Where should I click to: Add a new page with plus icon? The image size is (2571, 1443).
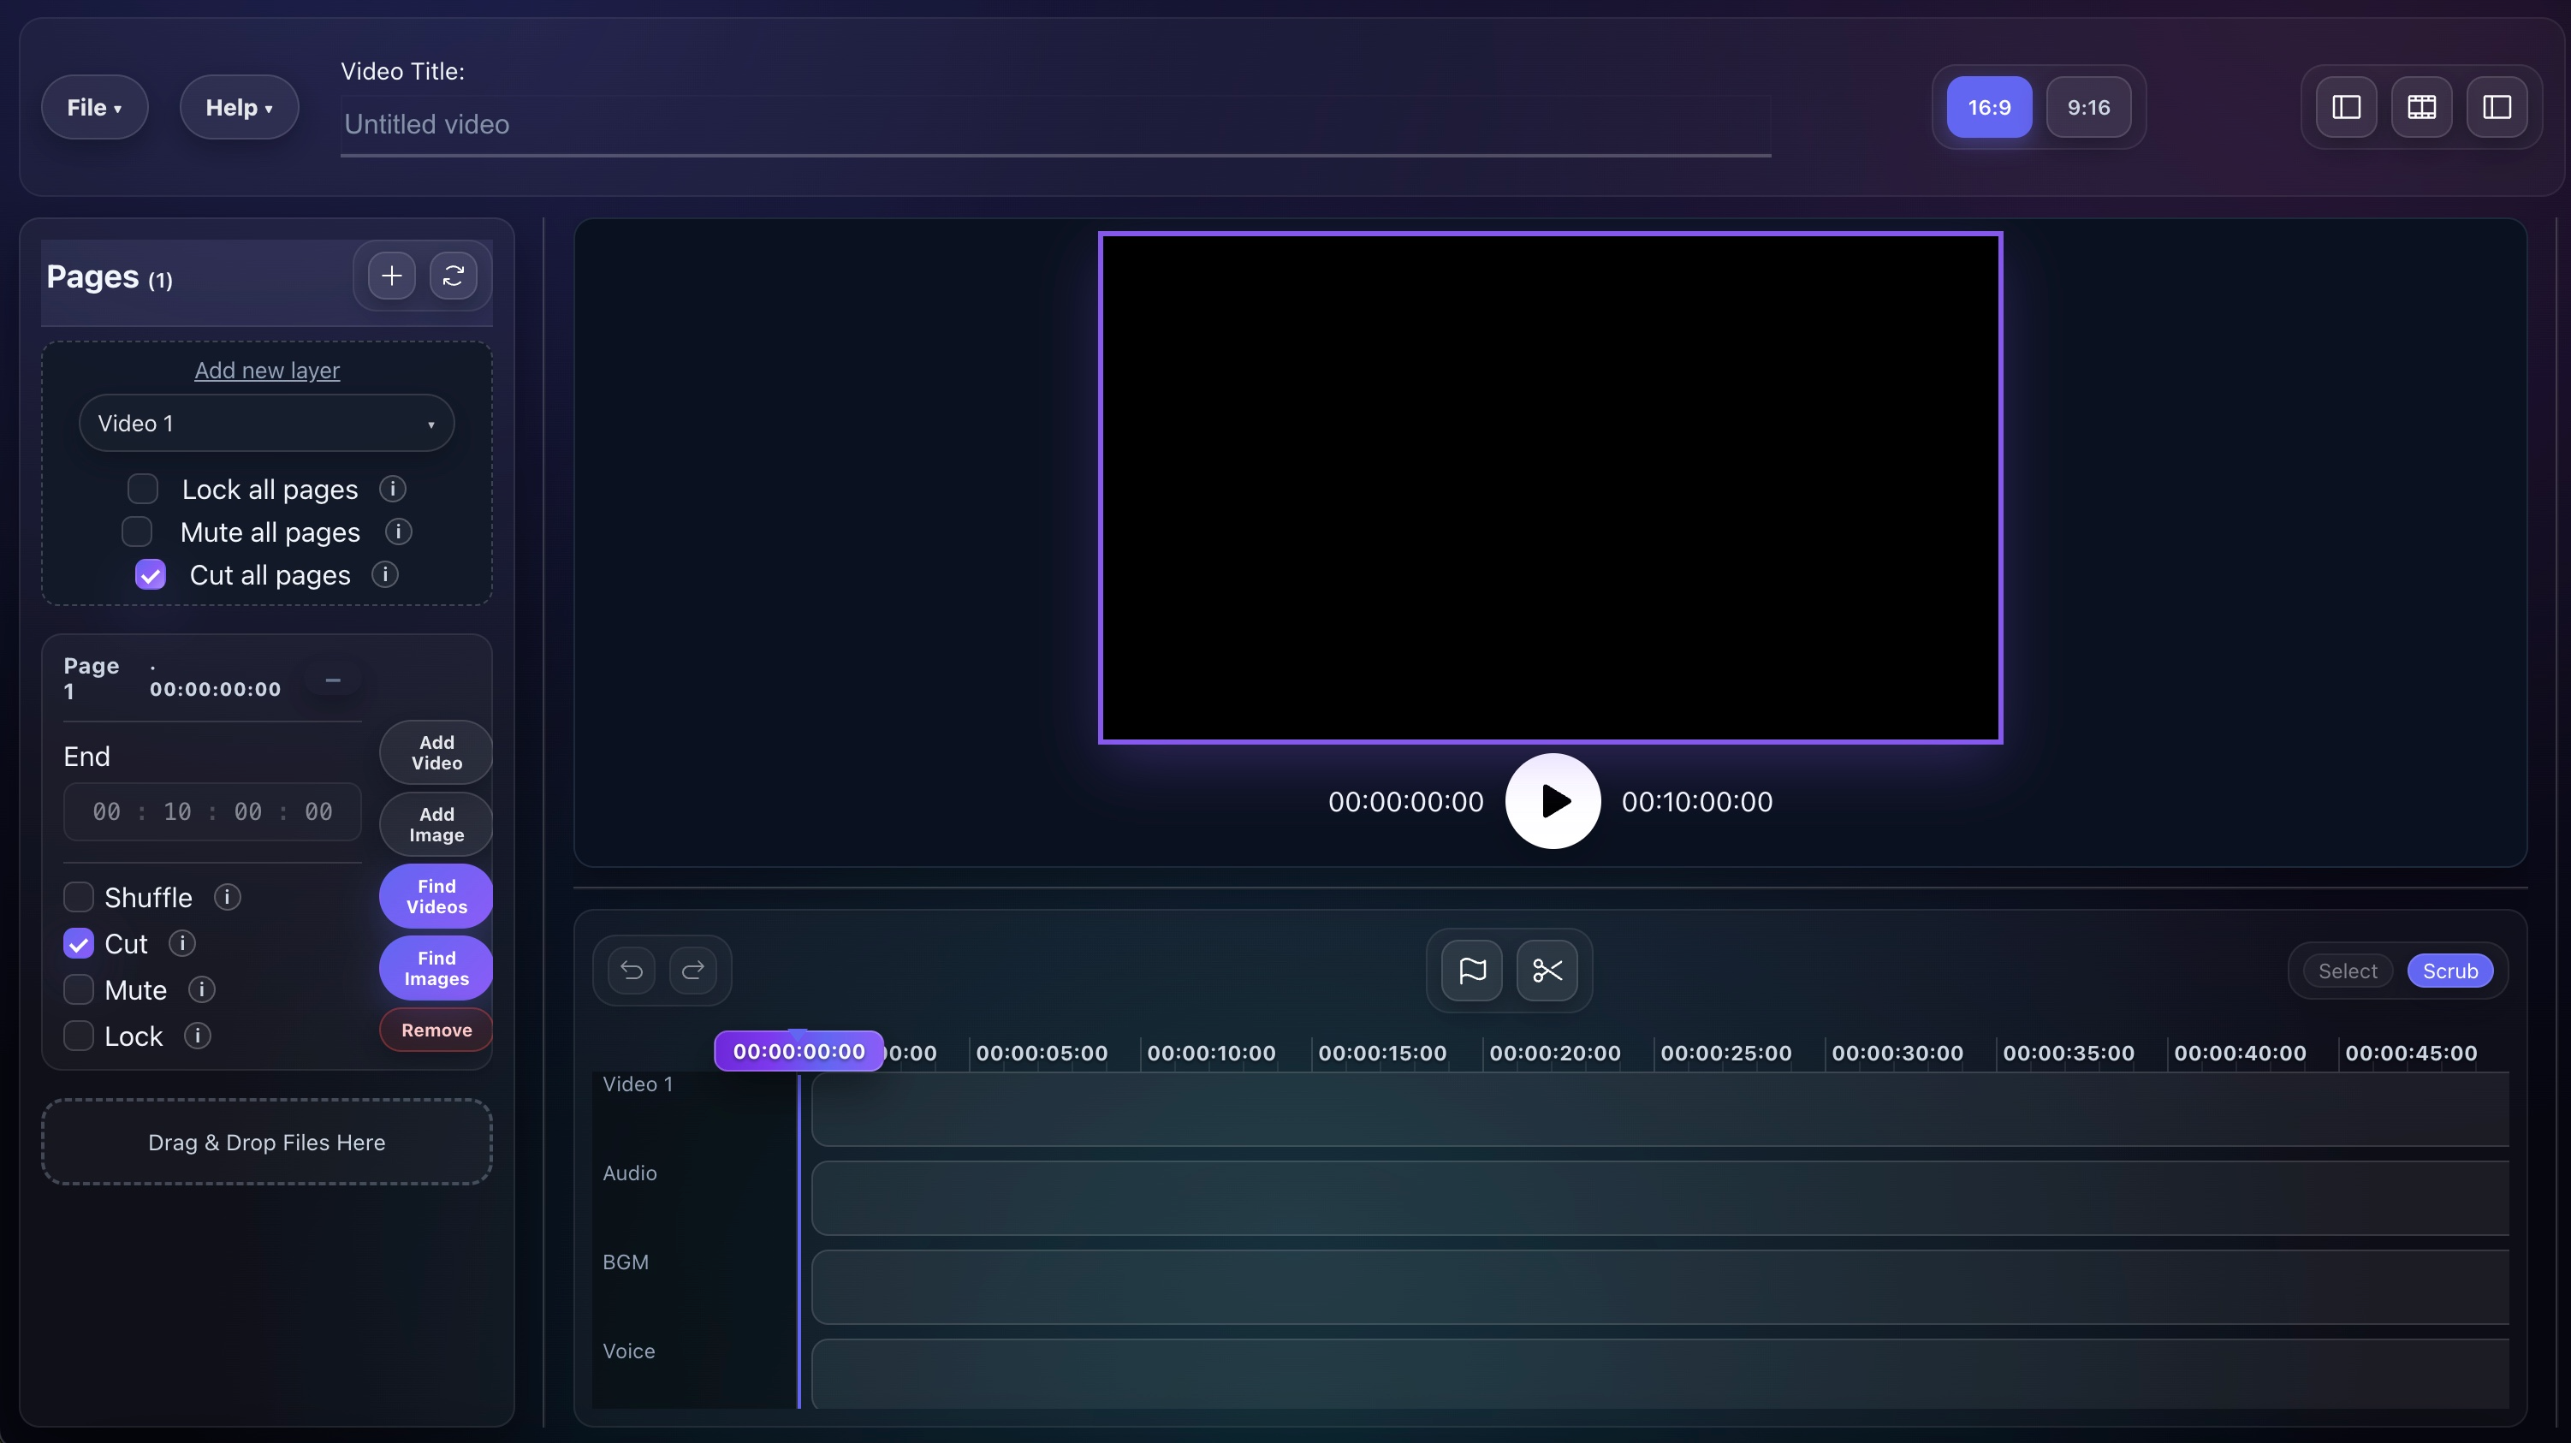[391, 276]
